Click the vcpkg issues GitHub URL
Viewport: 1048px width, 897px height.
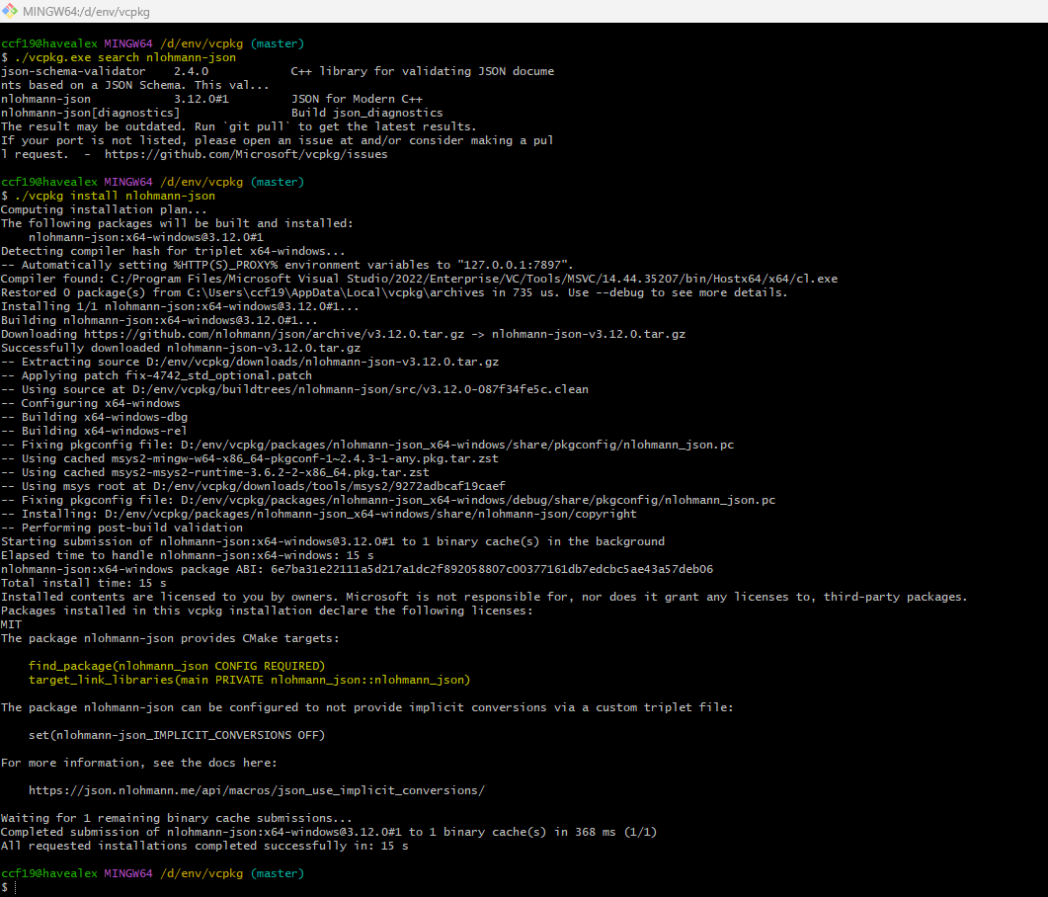[x=246, y=154]
